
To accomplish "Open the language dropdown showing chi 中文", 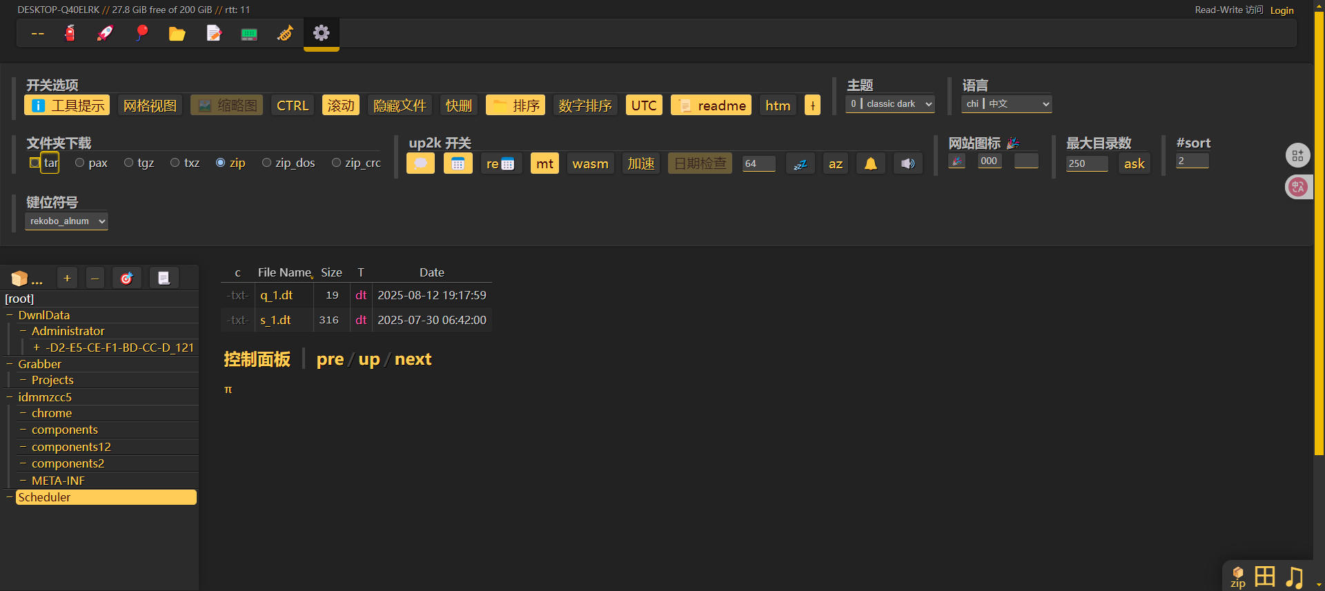I will 1006,104.
